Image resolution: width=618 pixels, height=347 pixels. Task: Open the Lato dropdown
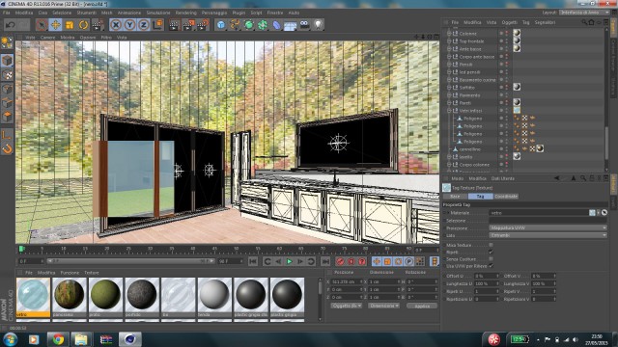coord(548,235)
